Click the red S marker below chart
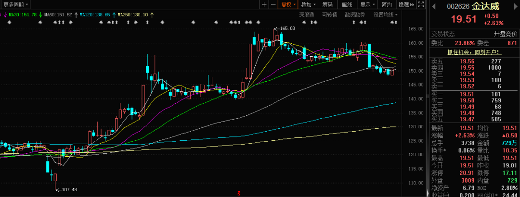Viewport: 520px width, 197px height. click(239, 193)
